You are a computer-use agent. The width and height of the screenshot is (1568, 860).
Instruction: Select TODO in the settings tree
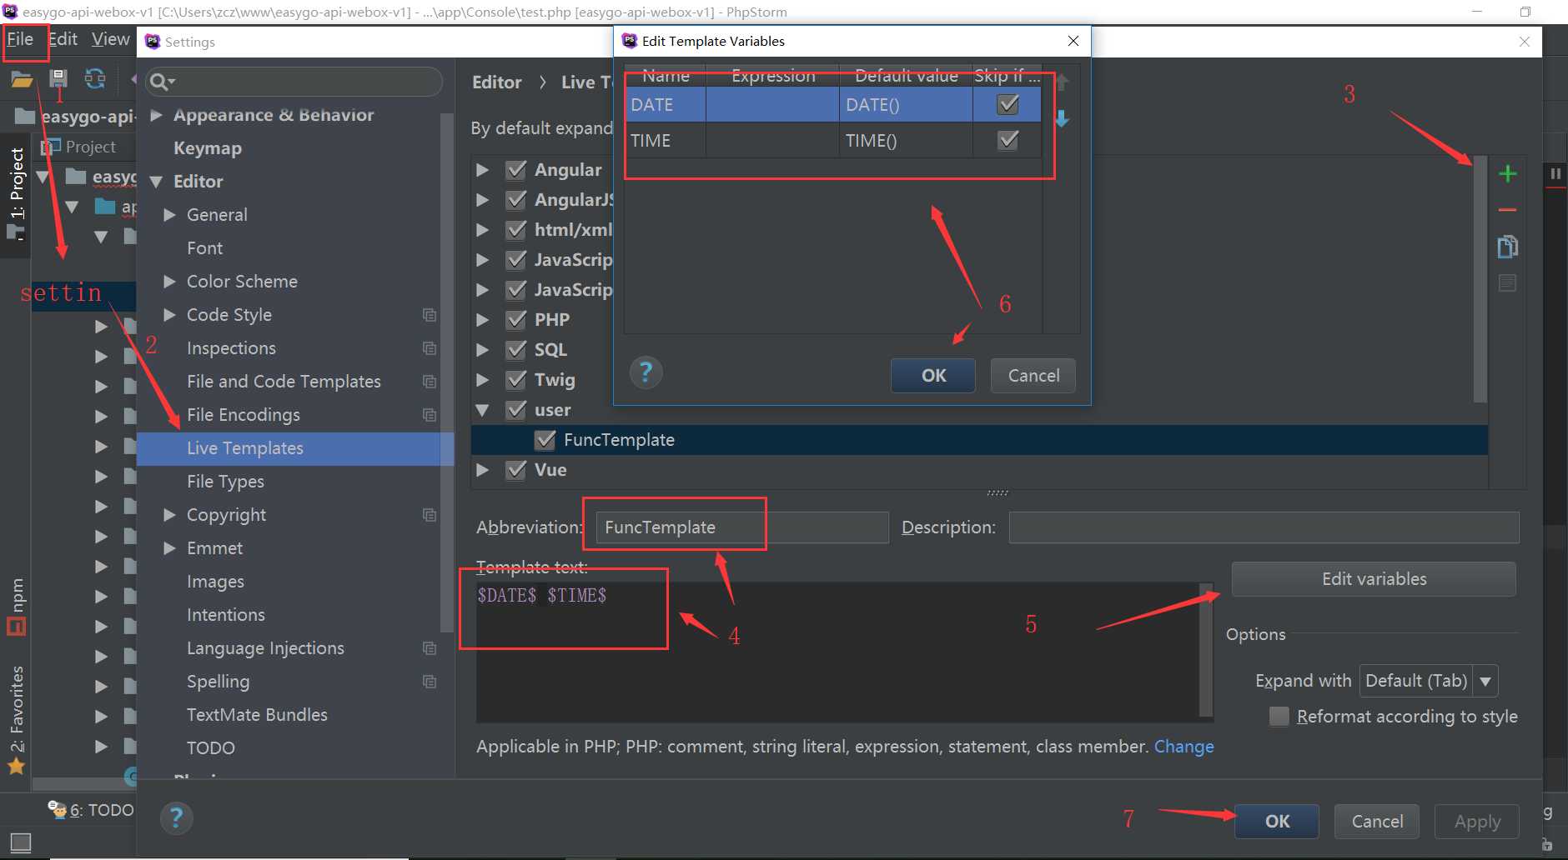pos(211,748)
